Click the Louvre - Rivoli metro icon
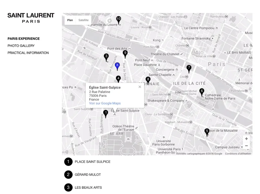 (x=150, y=27)
